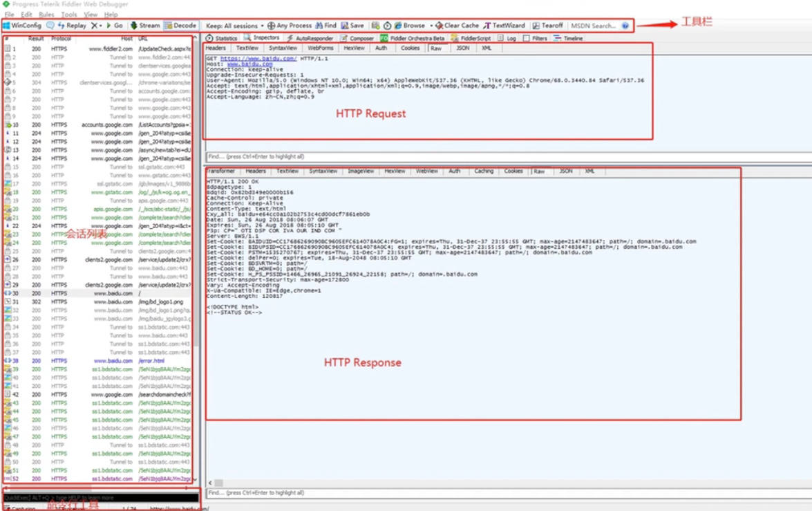
Task: Switch to the AutoResponder tab
Action: coord(310,38)
